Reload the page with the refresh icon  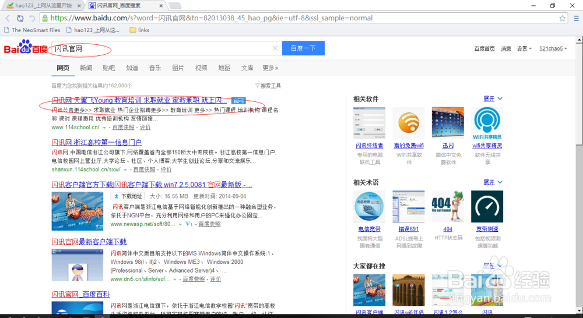20,18
